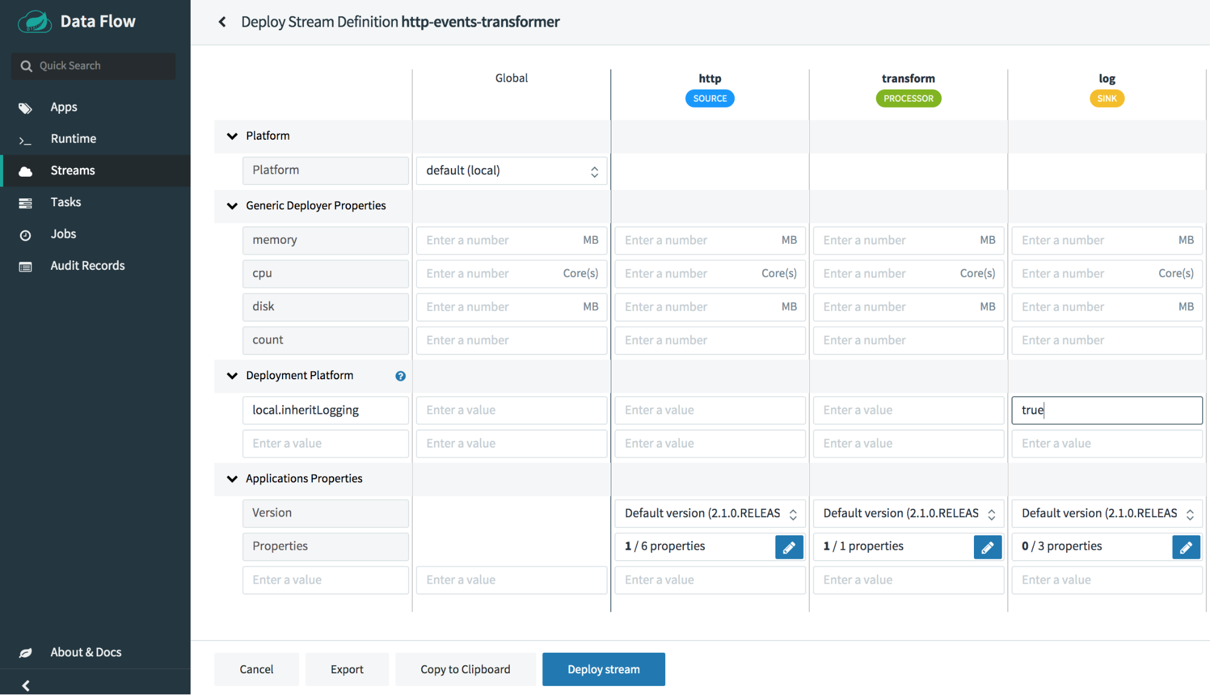The width and height of the screenshot is (1210, 695).
Task: Open the Tasks page in the sidebar
Action: pyautogui.click(x=65, y=202)
